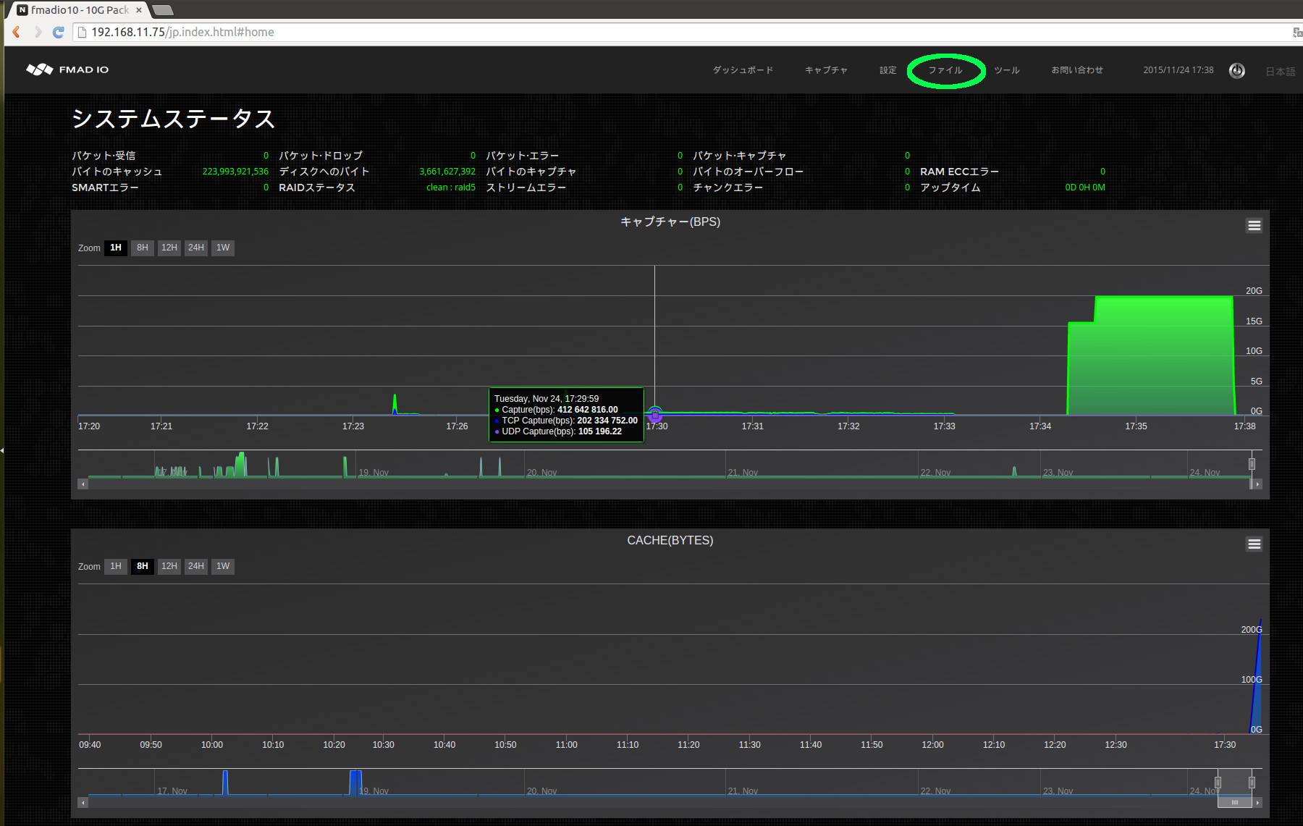Viewport: 1303px width, 826px height.
Task: Open the capture chart export dropdown menu
Action: point(1254,225)
